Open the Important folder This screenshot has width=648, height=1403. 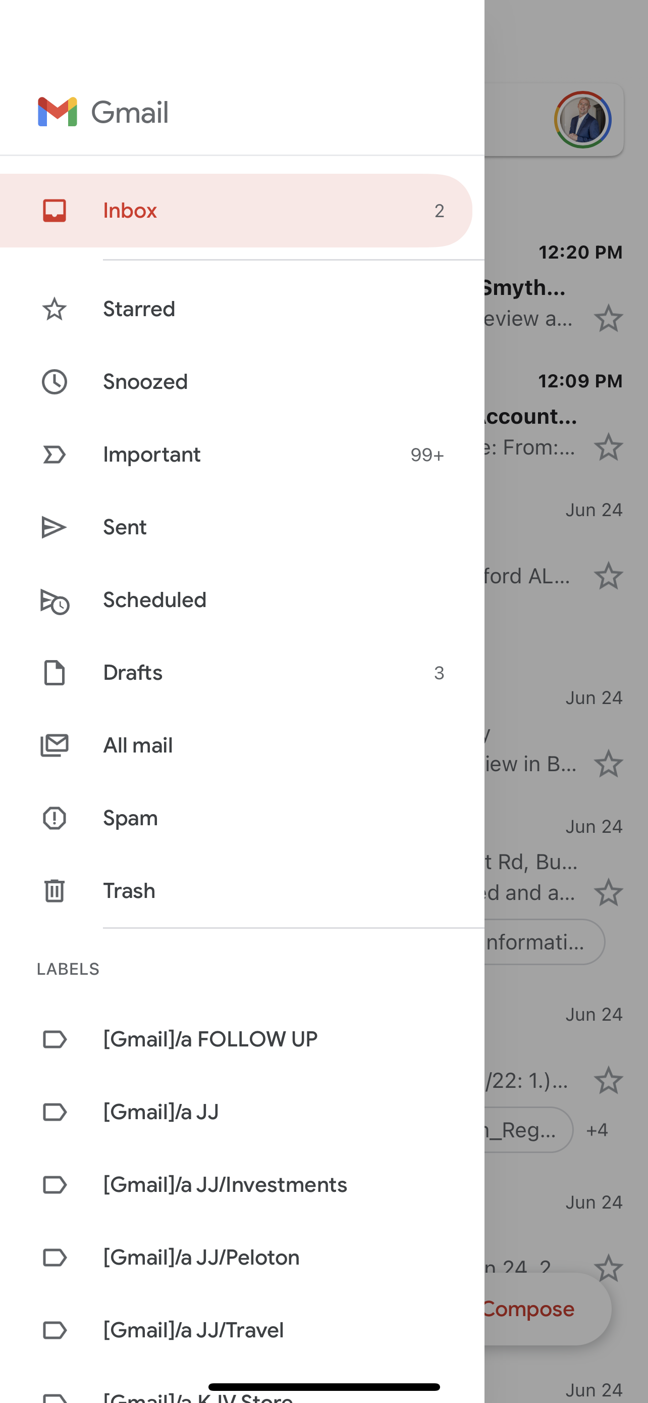(x=152, y=455)
